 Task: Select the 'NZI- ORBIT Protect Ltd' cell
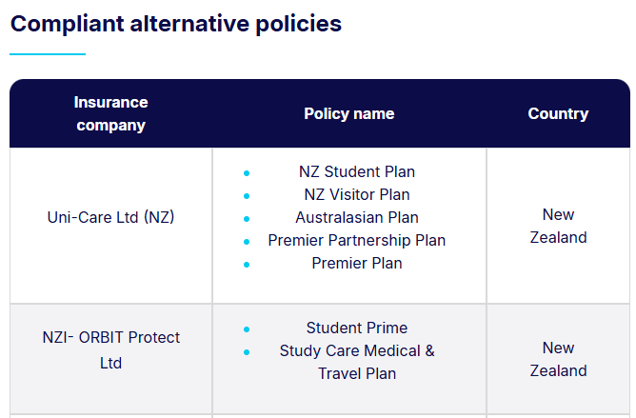[x=110, y=349]
